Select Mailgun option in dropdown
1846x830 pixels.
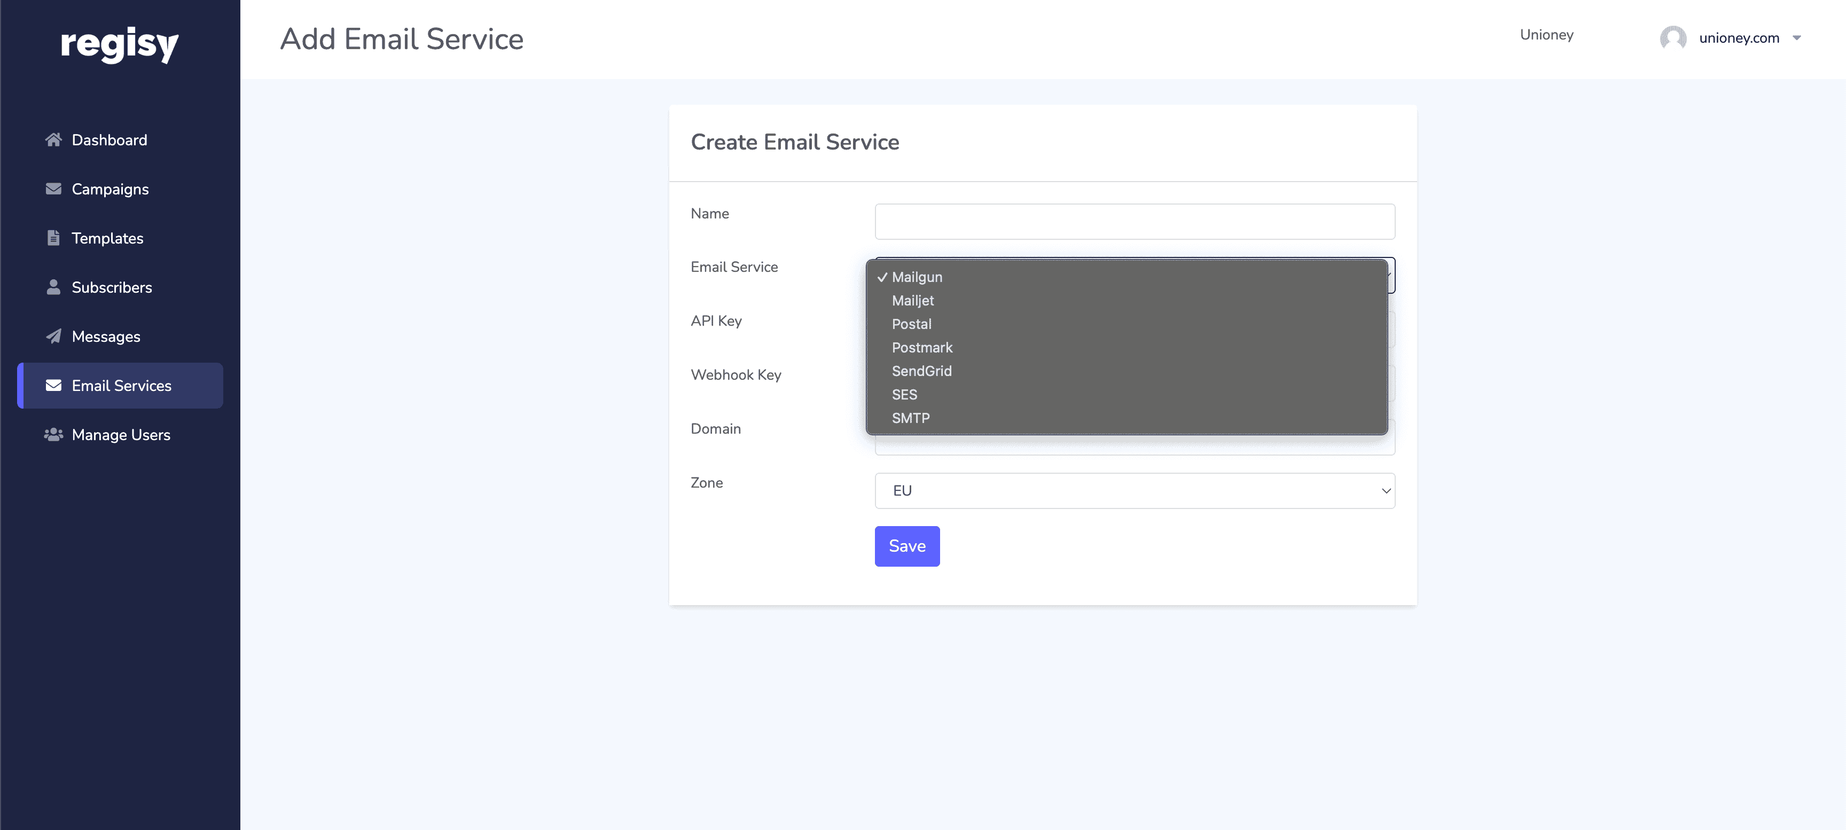click(x=917, y=277)
